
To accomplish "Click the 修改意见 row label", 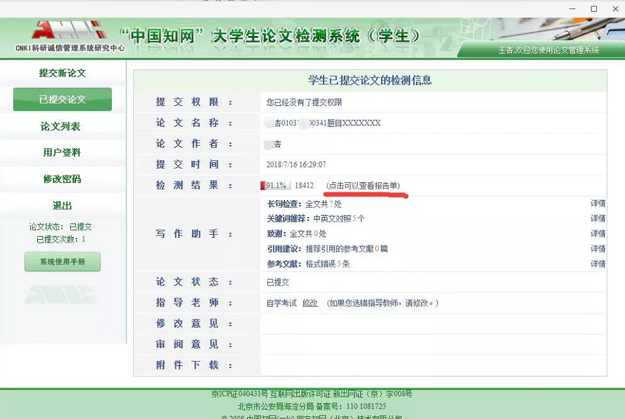I will coord(194,324).
